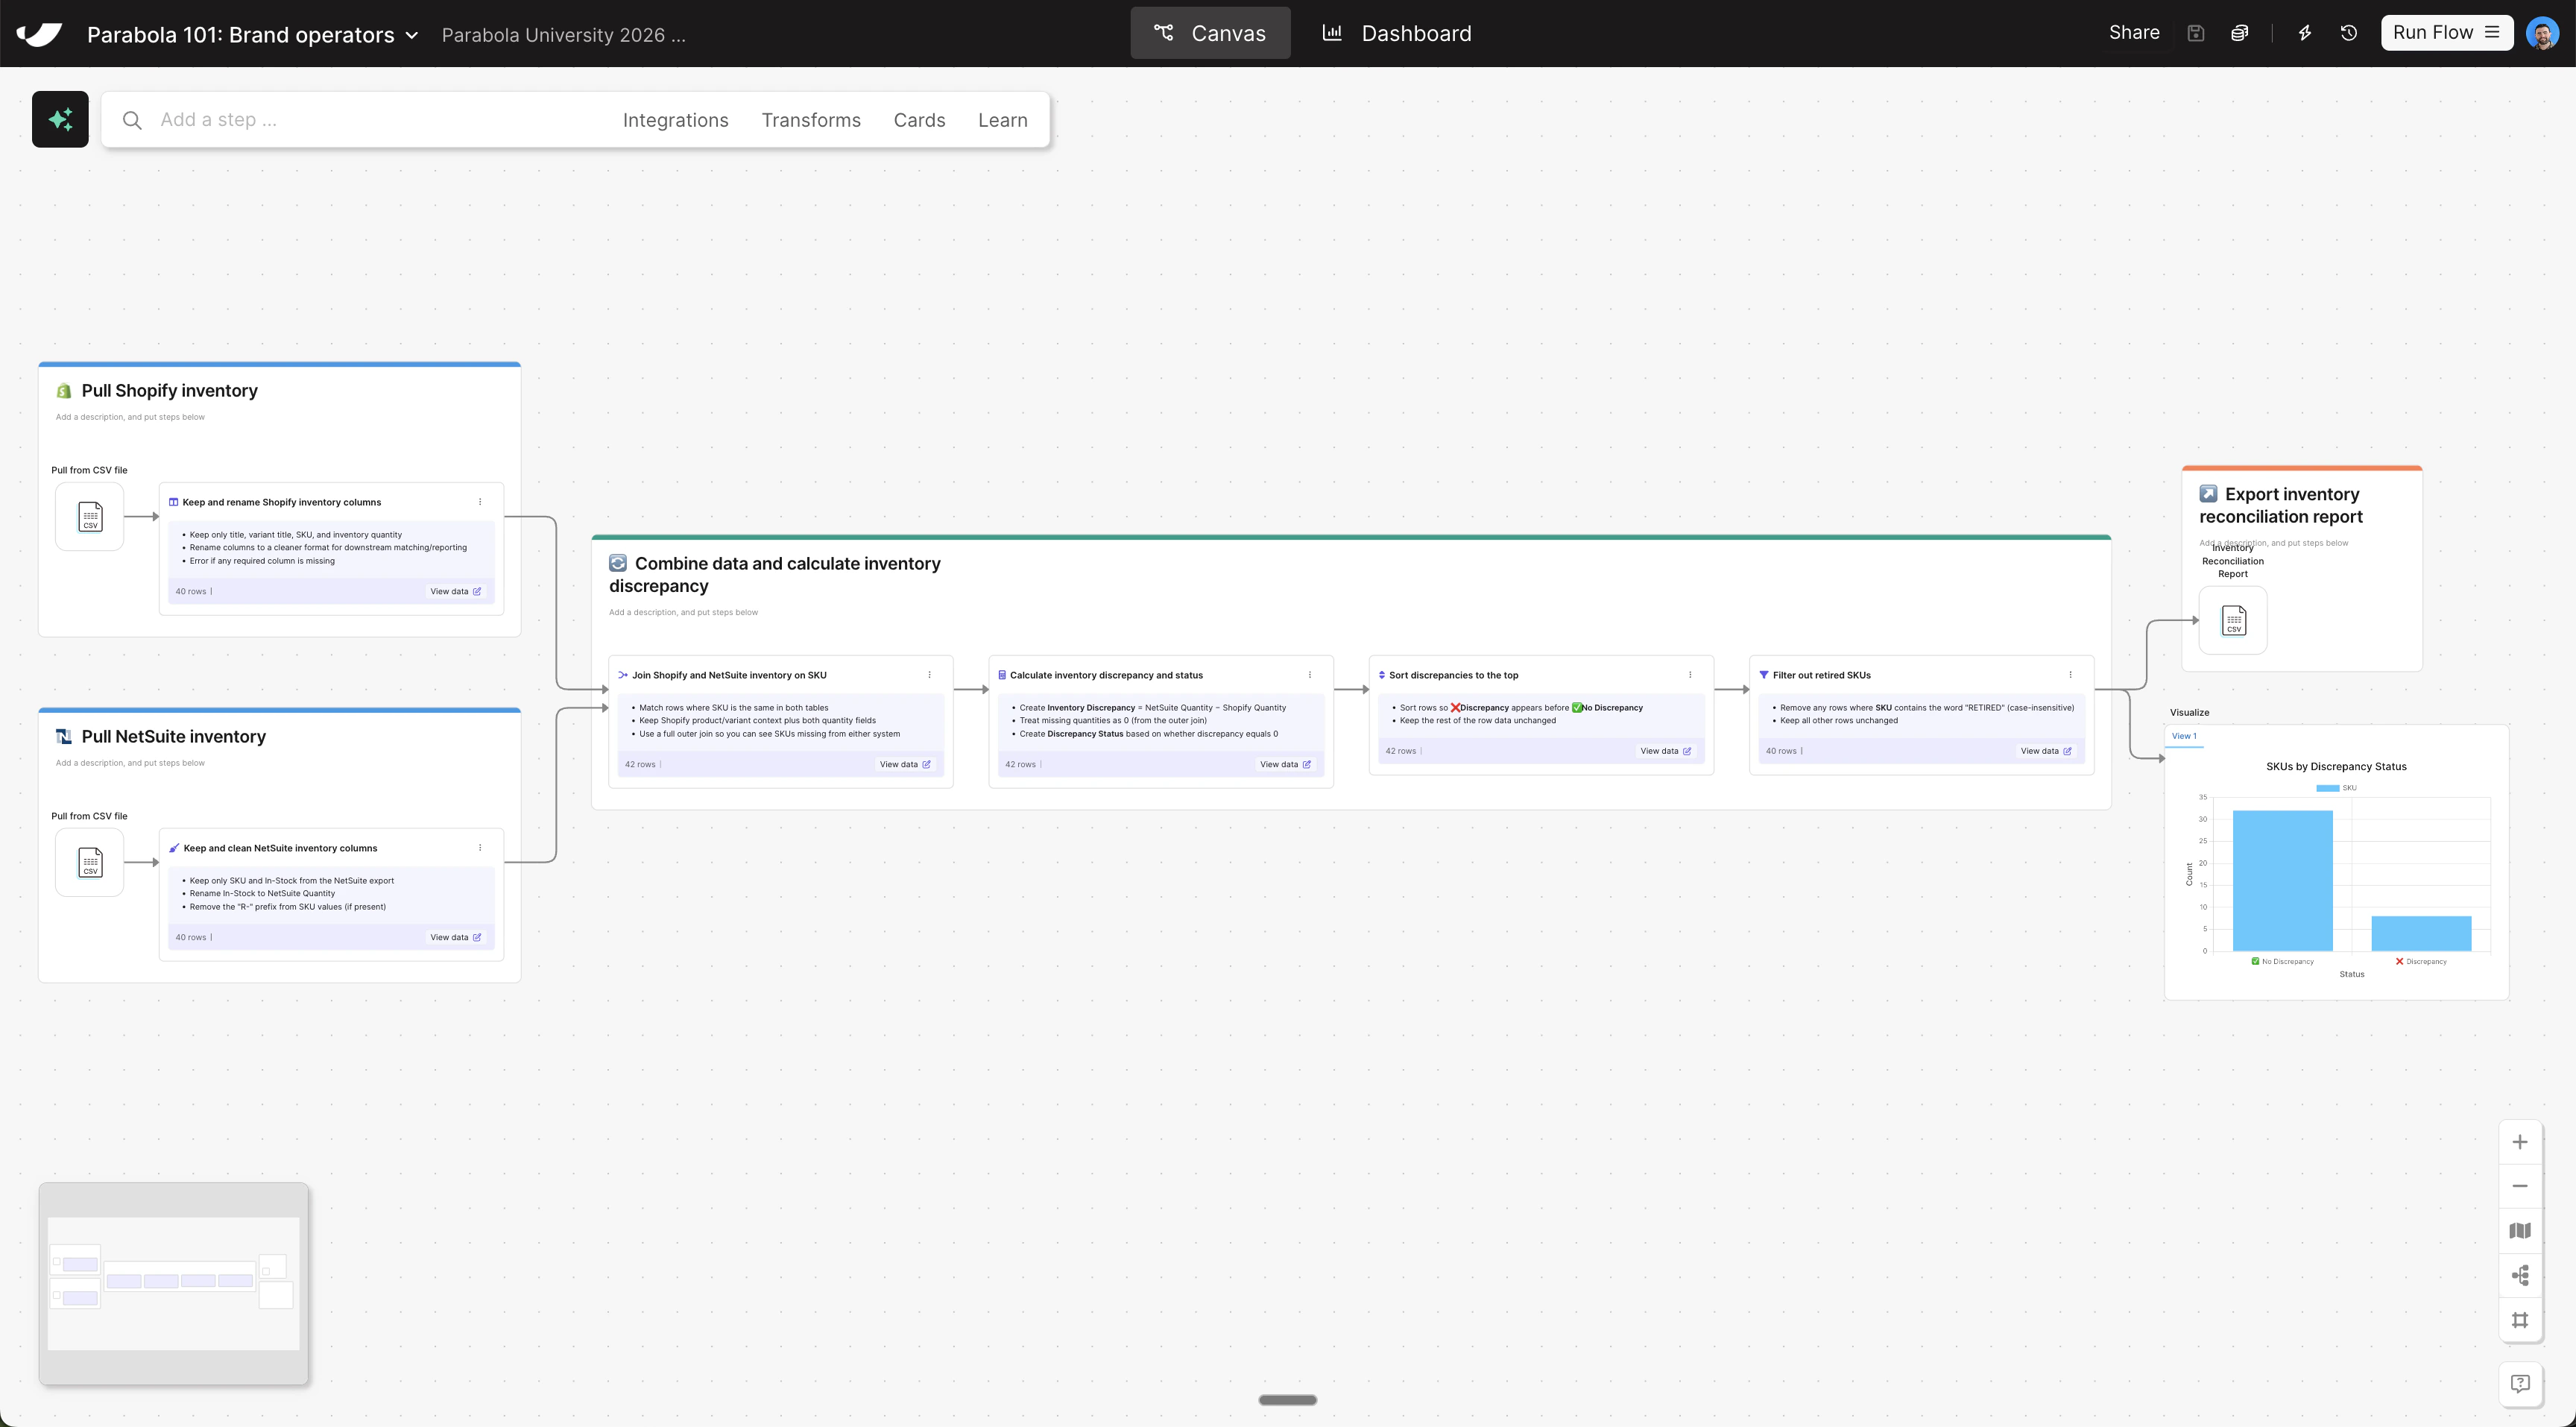Switch to the Canvas tab
This screenshot has width=2576, height=1427.
(x=1210, y=33)
